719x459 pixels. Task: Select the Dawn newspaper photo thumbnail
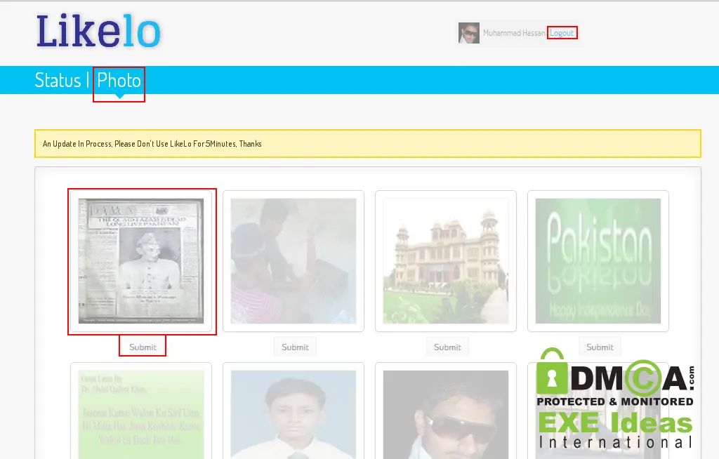point(141,261)
